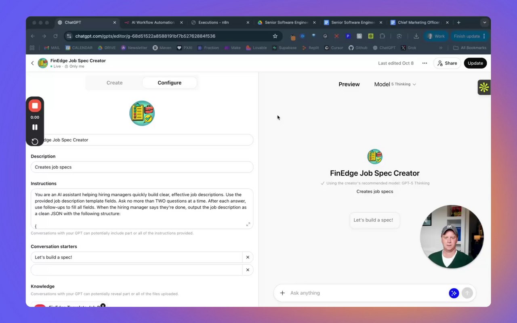This screenshot has width=517, height=323.
Task: Open the Replit bookmark
Action: pos(310,48)
